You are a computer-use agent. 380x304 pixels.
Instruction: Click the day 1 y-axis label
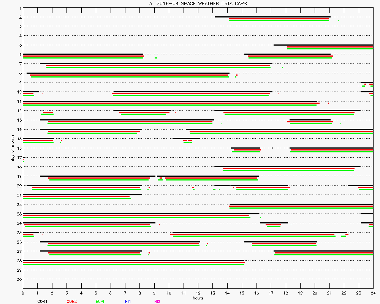(x=20, y=8)
